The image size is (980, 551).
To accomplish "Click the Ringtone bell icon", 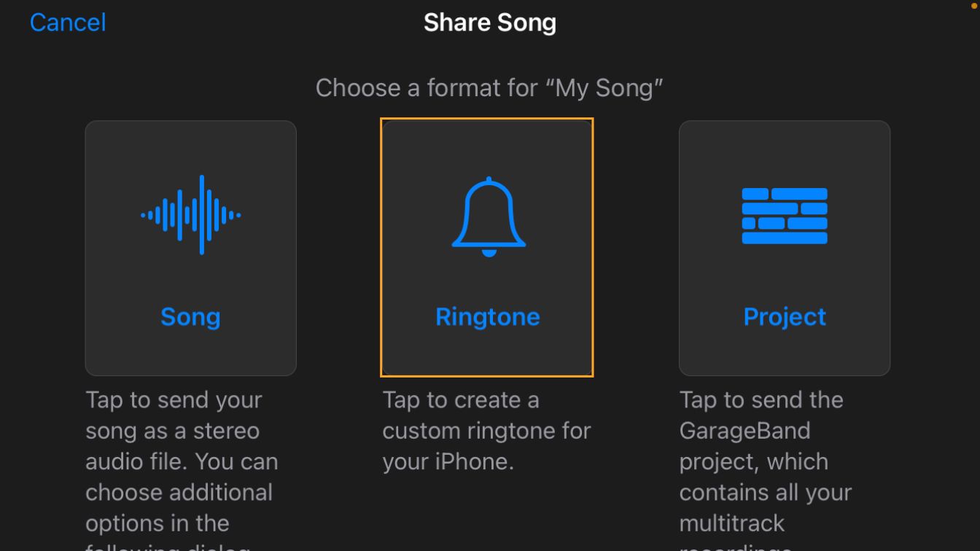I will [x=488, y=216].
